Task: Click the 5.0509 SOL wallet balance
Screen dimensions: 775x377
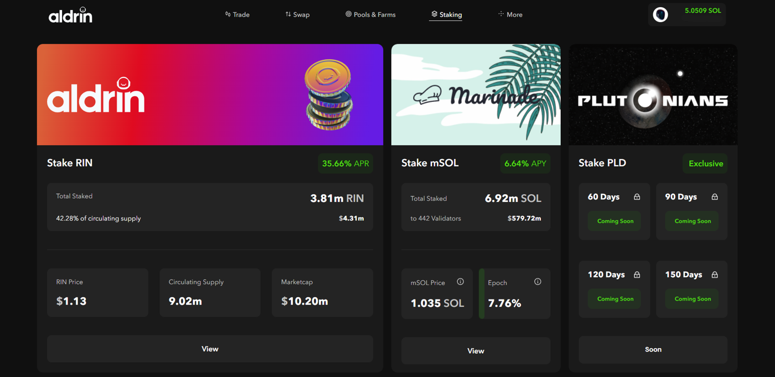Action: pos(702,11)
